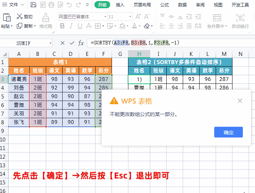Confirm formula with the checkmark icon
The width and height of the screenshot is (255, 193).
(72, 43)
